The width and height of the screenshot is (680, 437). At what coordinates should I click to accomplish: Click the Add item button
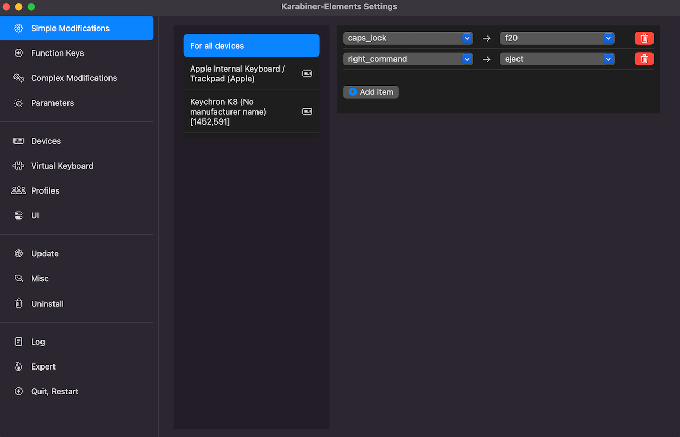(x=371, y=92)
